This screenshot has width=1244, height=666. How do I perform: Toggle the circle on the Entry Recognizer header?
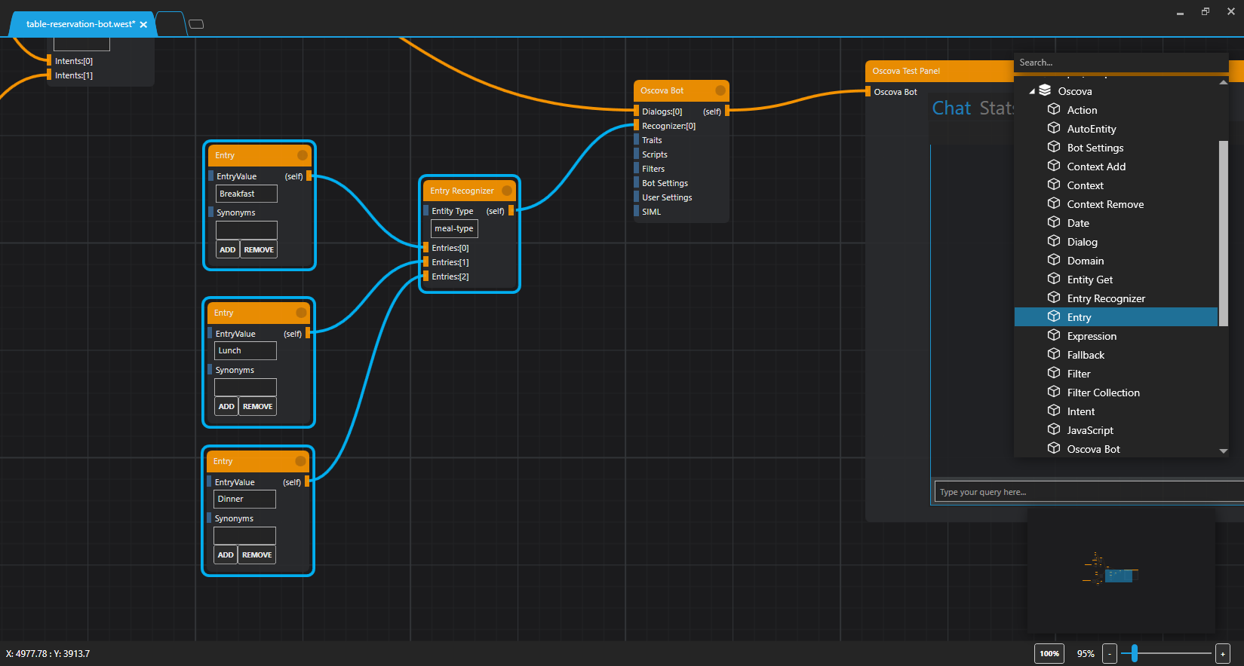pos(507,191)
